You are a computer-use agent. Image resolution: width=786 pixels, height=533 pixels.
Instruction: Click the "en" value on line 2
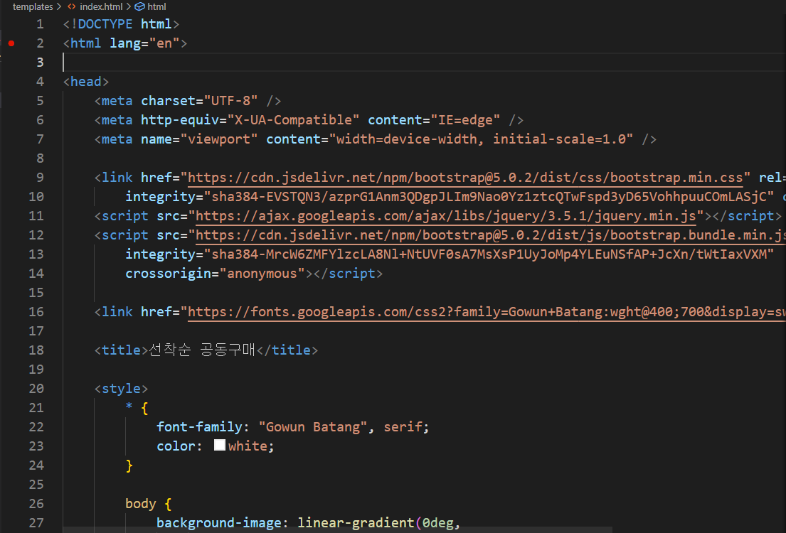164,43
